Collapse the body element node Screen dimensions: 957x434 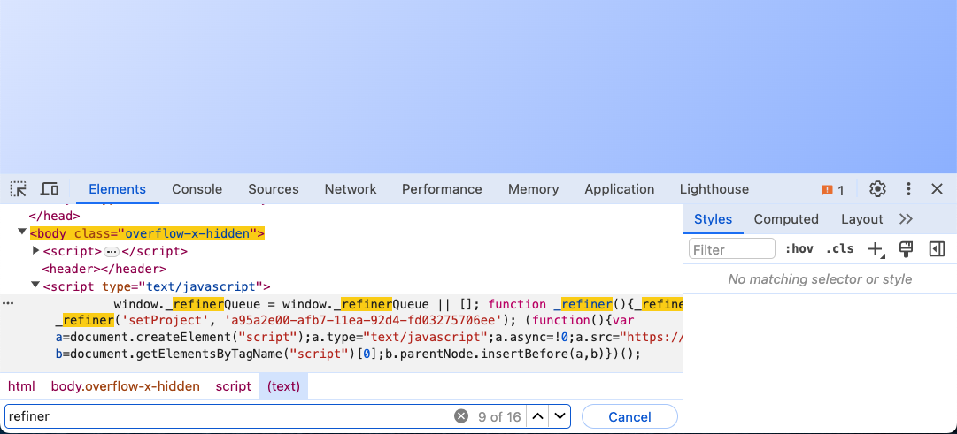point(23,232)
